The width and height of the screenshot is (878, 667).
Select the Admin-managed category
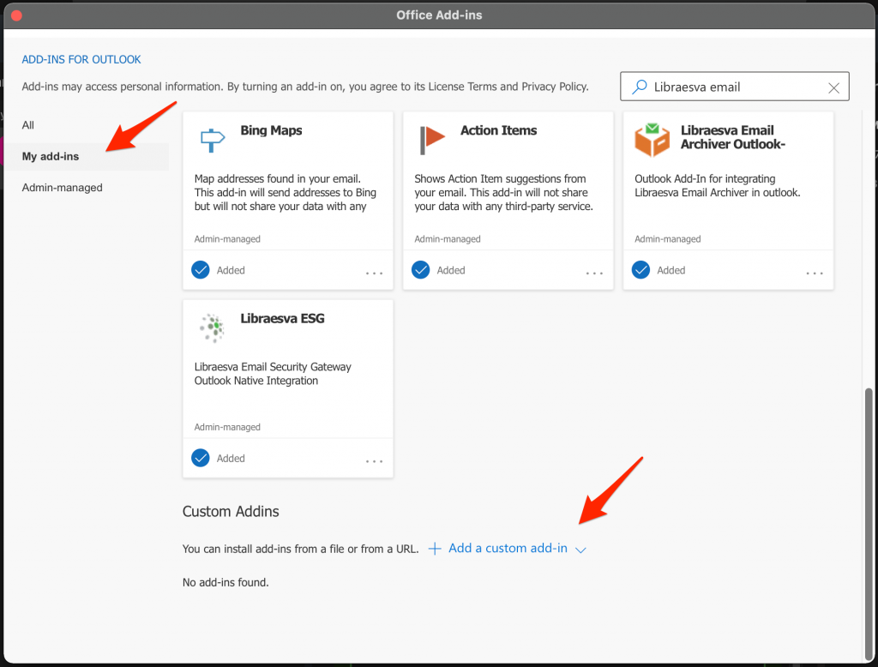[62, 188]
